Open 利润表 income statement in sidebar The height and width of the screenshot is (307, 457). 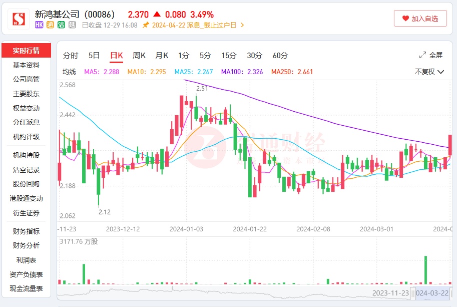(x=26, y=260)
